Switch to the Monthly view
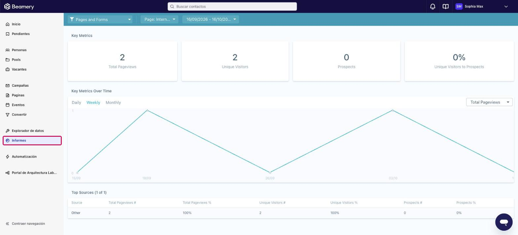The height and width of the screenshot is (235, 518). (x=113, y=103)
